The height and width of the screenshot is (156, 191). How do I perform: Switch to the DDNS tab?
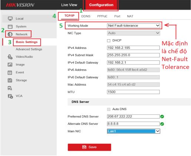point(86,16)
